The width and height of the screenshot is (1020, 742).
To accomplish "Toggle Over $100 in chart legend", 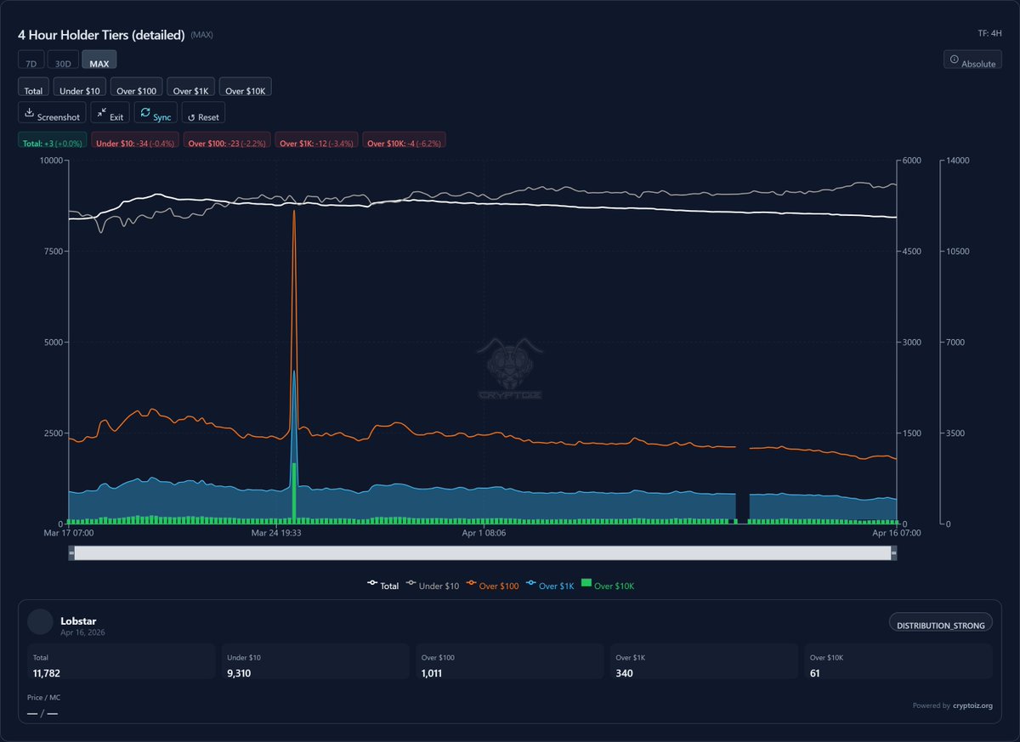I will tap(493, 586).
